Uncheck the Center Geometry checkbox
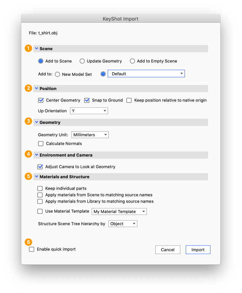 click(x=41, y=100)
